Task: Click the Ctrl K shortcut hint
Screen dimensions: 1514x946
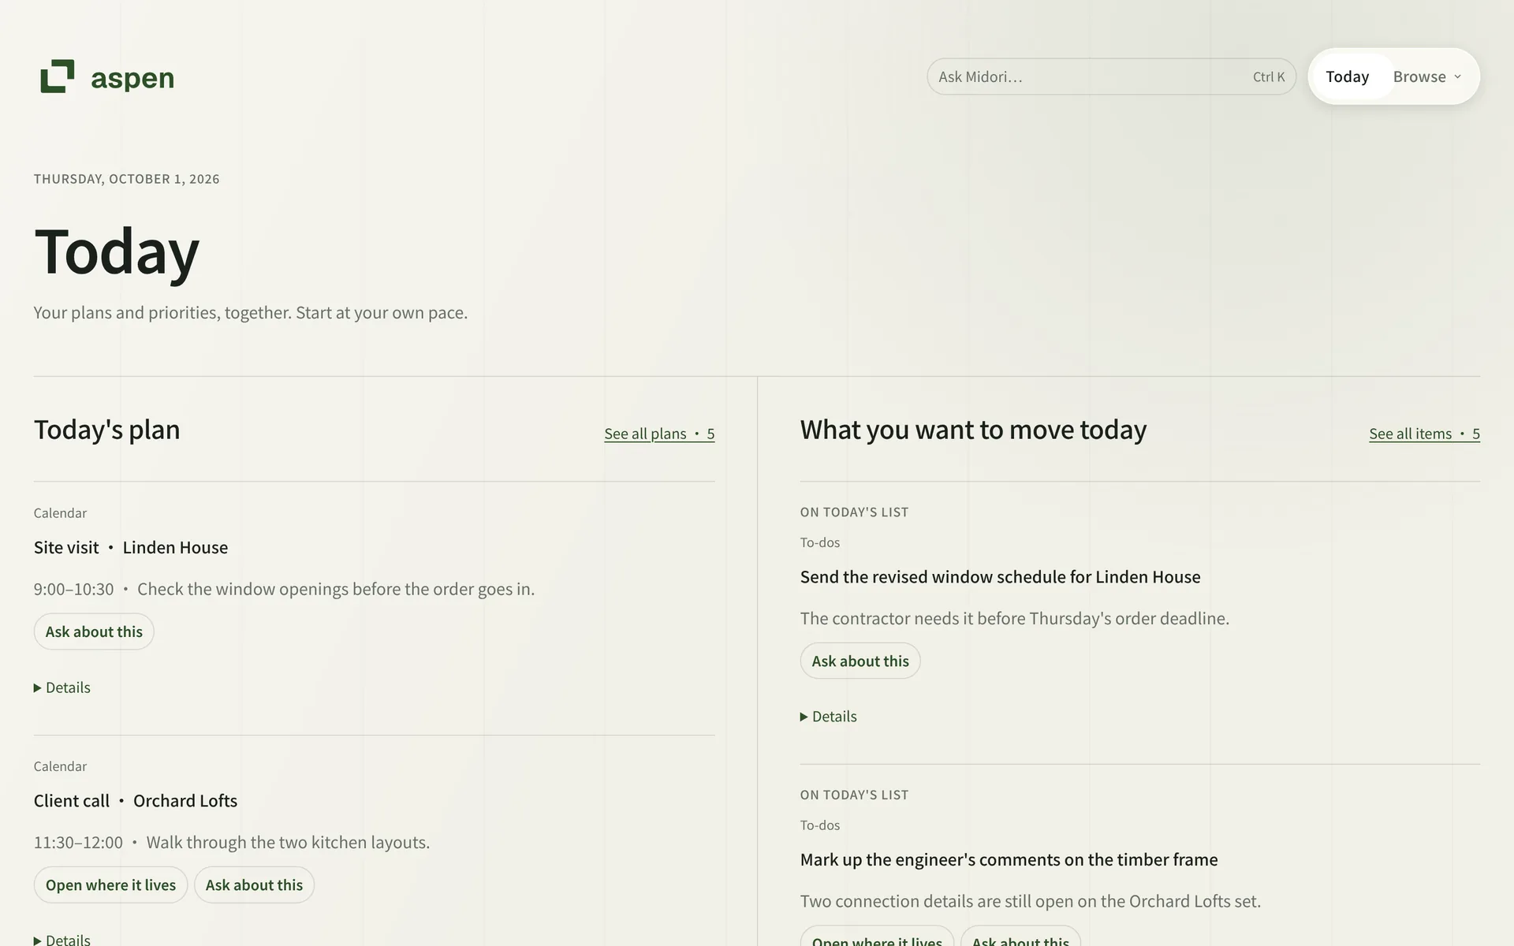Action: point(1269,76)
